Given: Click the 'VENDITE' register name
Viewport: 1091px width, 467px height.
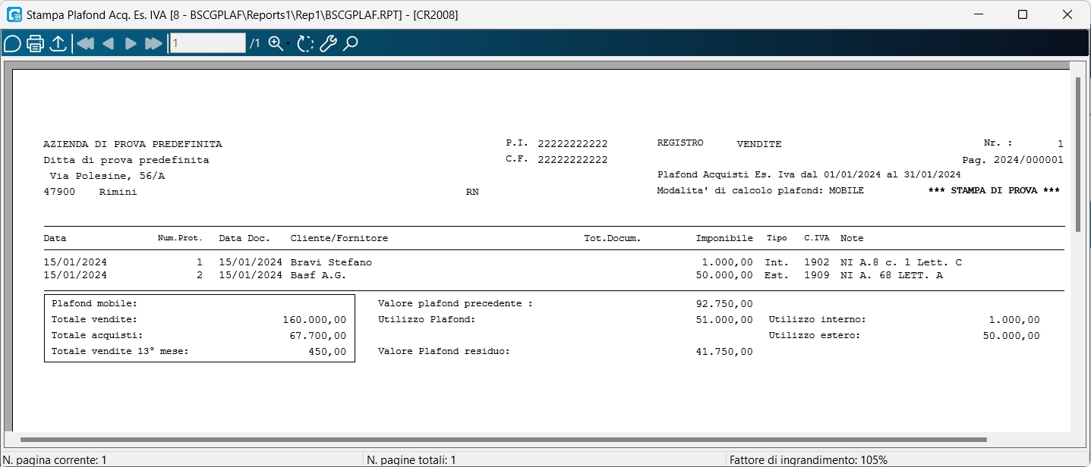Looking at the screenshot, I should pos(759,144).
